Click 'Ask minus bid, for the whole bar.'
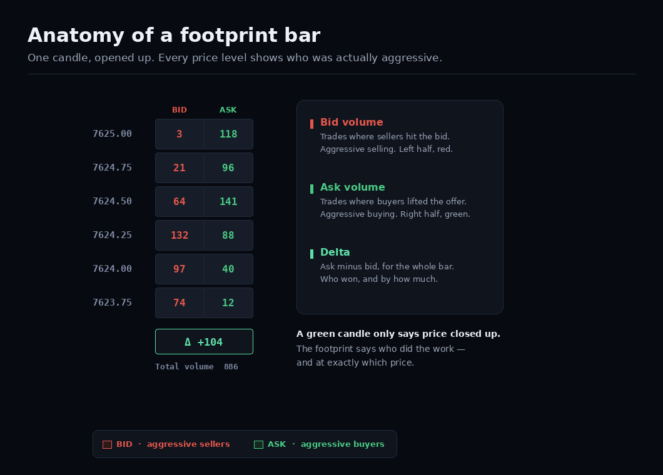663x475 pixels. (387, 267)
